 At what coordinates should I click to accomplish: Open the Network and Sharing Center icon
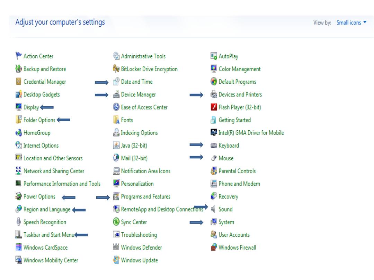coord(18,171)
